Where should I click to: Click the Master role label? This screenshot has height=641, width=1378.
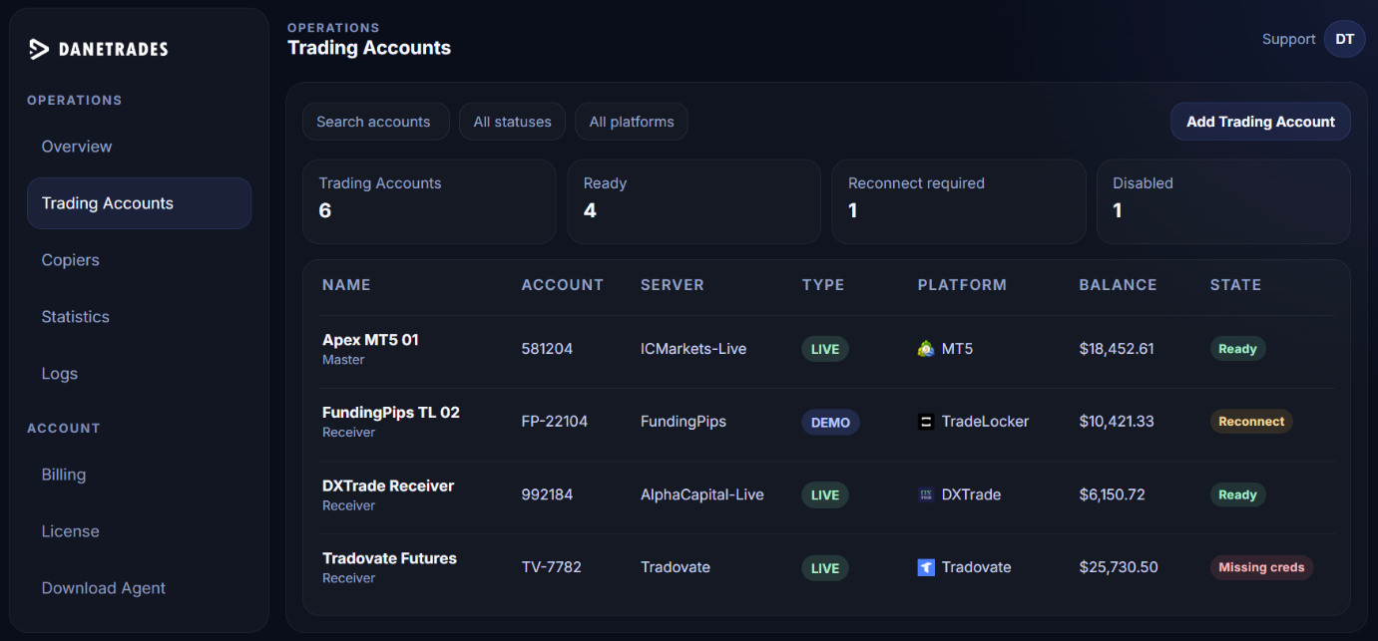343,360
